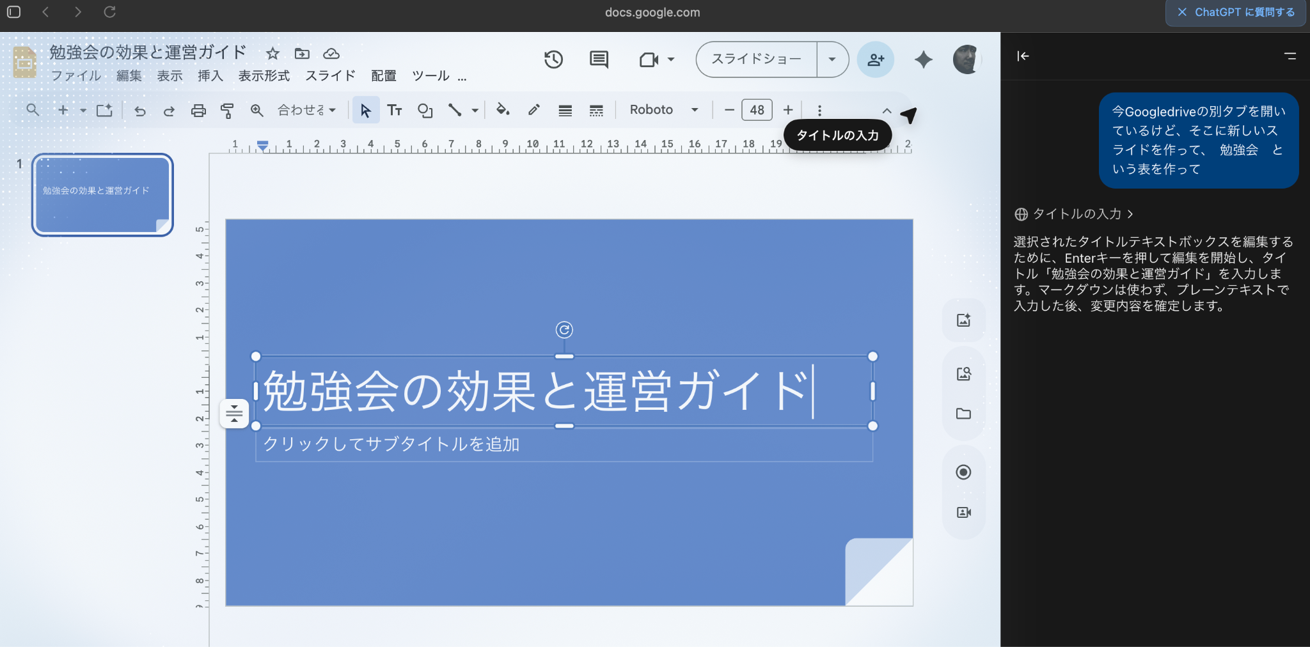This screenshot has height=647, width=1310.
Task: Click the share people button
Action: point(875,59)
